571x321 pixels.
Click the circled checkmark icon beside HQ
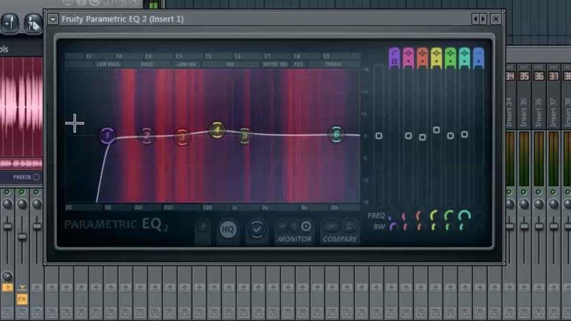[257, 227]
